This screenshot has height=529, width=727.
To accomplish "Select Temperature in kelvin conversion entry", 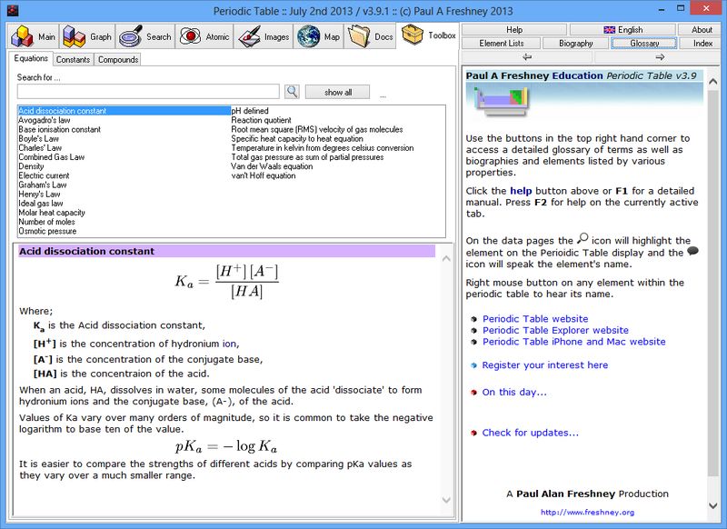I will (323, 148).
